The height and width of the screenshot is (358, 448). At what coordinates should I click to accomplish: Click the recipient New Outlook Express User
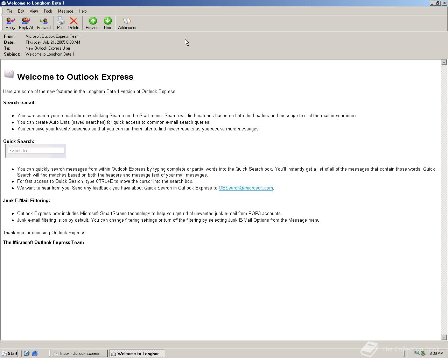click(48, 48)
